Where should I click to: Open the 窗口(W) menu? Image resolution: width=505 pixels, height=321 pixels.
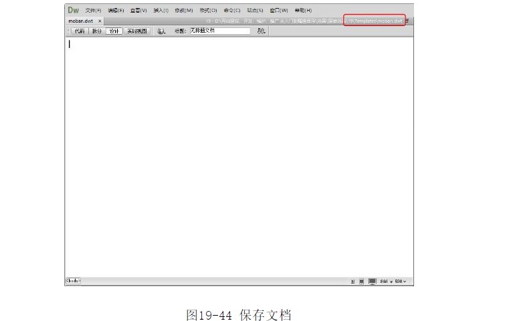point(278,11)
